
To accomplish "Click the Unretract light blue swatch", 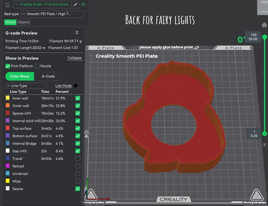I will [x=8, y=173].
